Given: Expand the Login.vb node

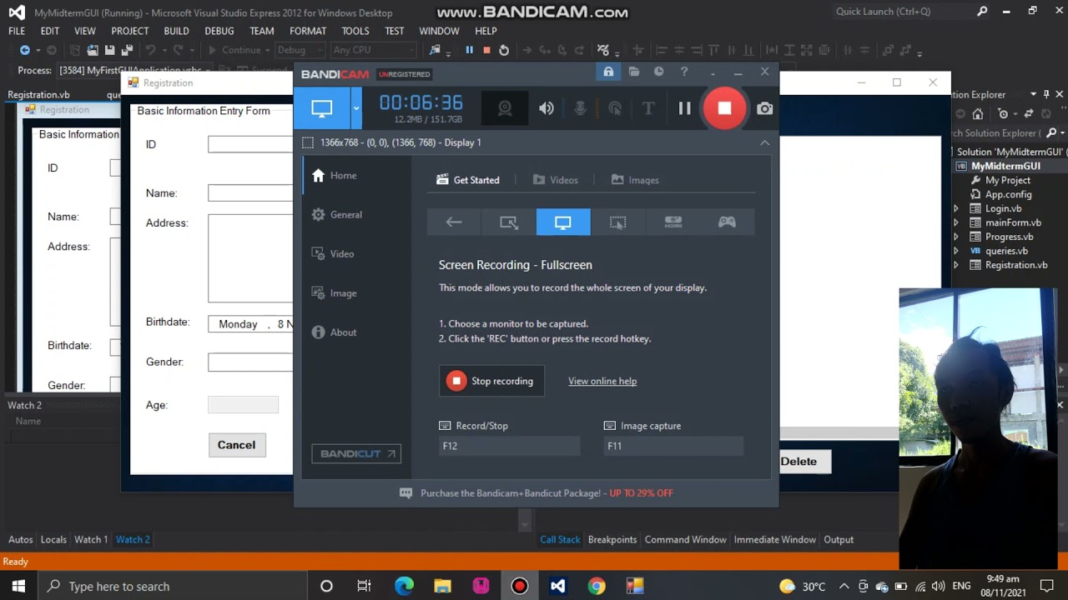Looking at the screenshot, I should pos(956,208).
